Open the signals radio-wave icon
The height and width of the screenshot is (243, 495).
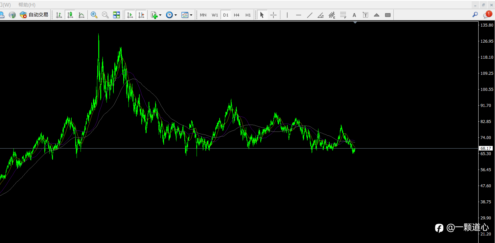click(12, 15)
